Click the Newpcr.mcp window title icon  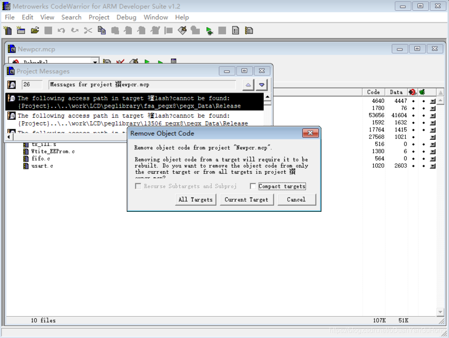(x=12, y=49)
